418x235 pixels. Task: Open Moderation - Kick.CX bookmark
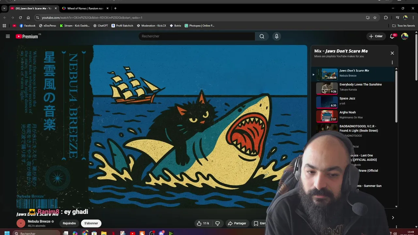pyautogui.click(x=151, y=25)
